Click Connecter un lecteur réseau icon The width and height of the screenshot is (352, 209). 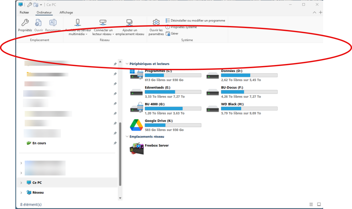[103, 23]
